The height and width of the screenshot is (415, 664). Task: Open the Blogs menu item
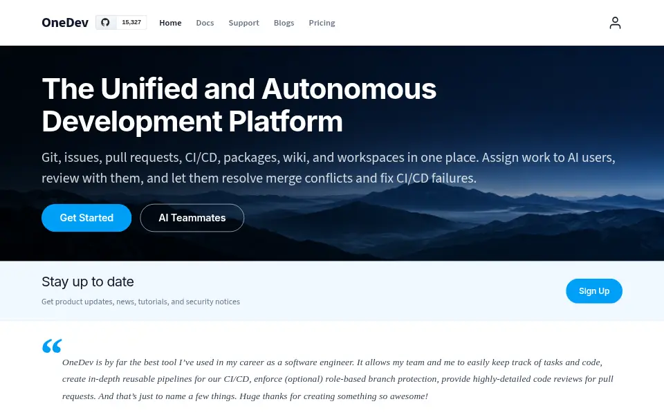pos(284,23)
